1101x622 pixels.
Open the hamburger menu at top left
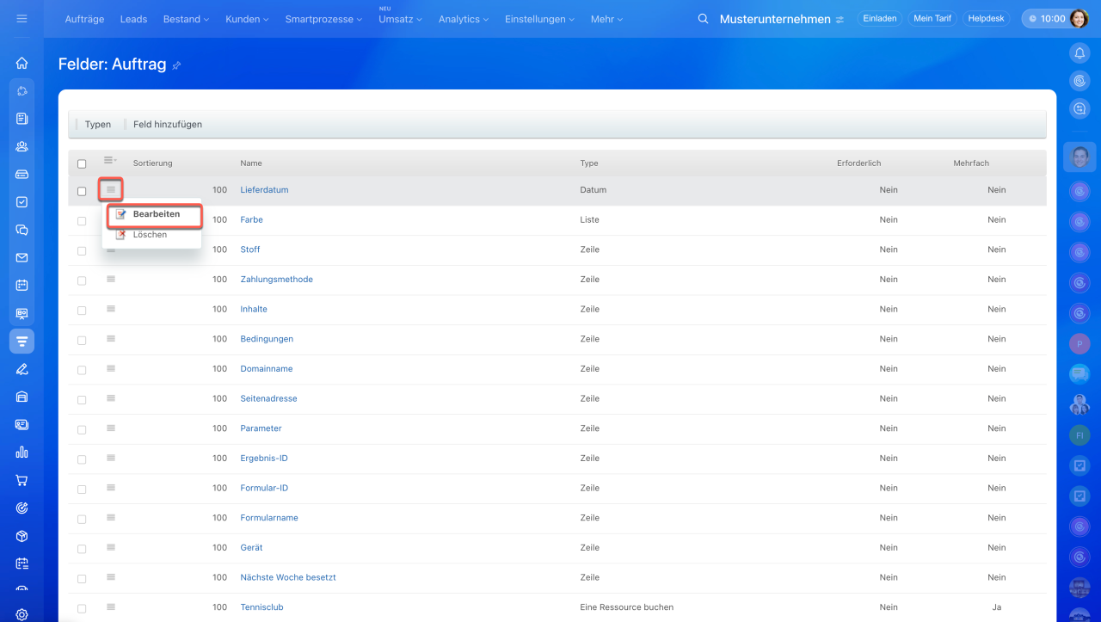22,18
